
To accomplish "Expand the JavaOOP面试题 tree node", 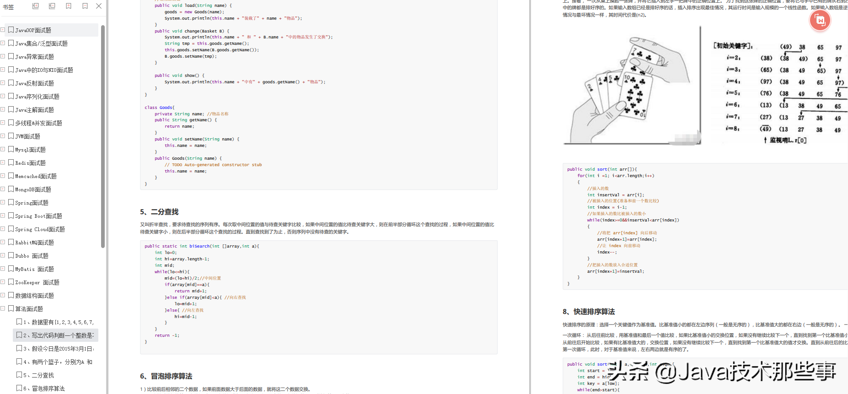I will click(3, 30).
